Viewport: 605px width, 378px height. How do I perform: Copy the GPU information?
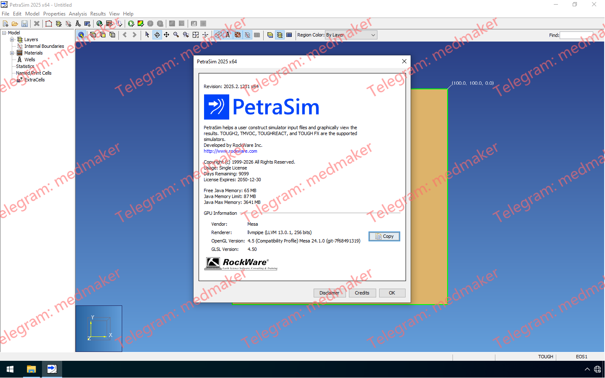point(384,236)
